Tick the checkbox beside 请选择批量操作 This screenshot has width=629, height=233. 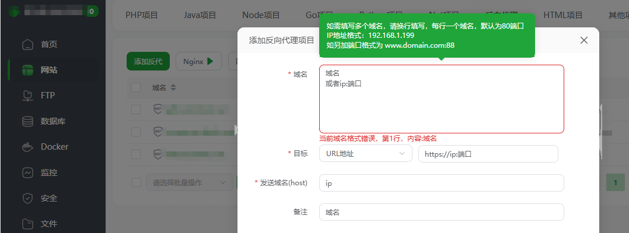click(x=137, y=182)
